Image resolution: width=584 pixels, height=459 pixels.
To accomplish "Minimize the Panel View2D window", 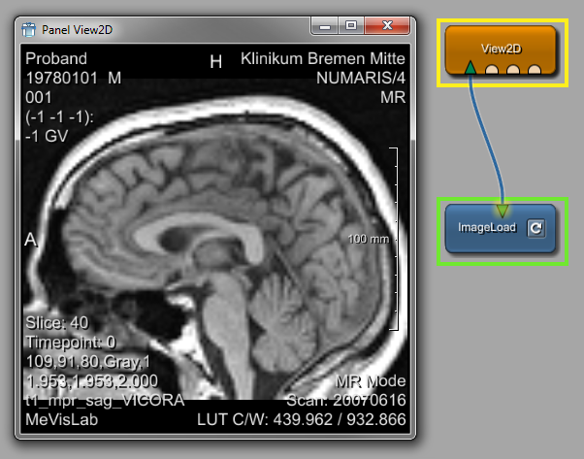I will coord(327,26).
